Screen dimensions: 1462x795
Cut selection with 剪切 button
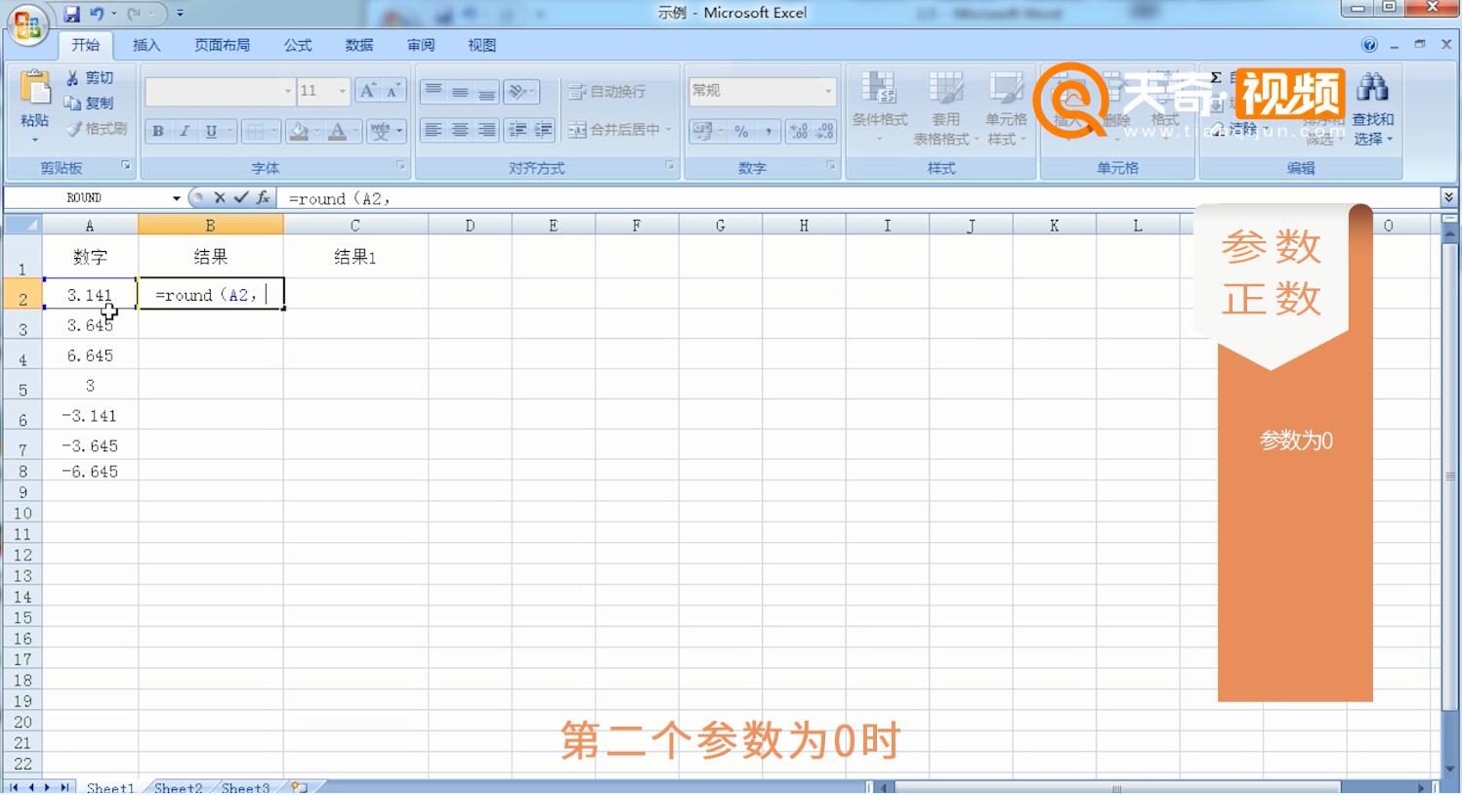(x=89, y=77)
